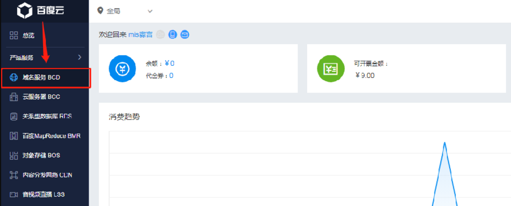This screenshot has width=511, height=206.
Task: Click the 云服务器 BCC server icon
Action: 14,97
